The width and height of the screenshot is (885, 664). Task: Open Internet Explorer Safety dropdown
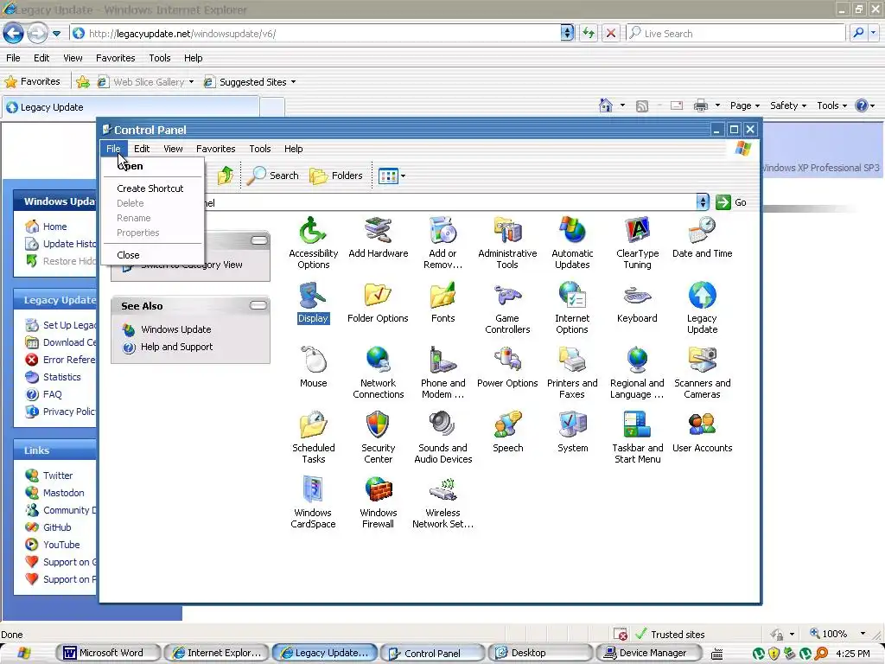tap(788, 105)
